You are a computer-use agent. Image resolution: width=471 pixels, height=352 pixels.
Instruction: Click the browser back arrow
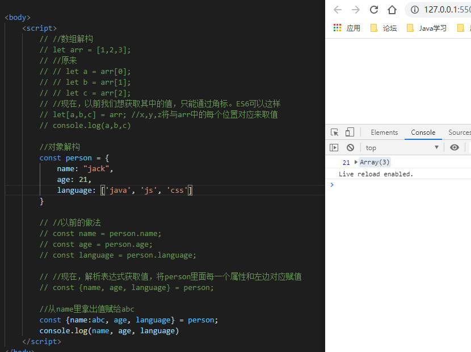(338, 10)
